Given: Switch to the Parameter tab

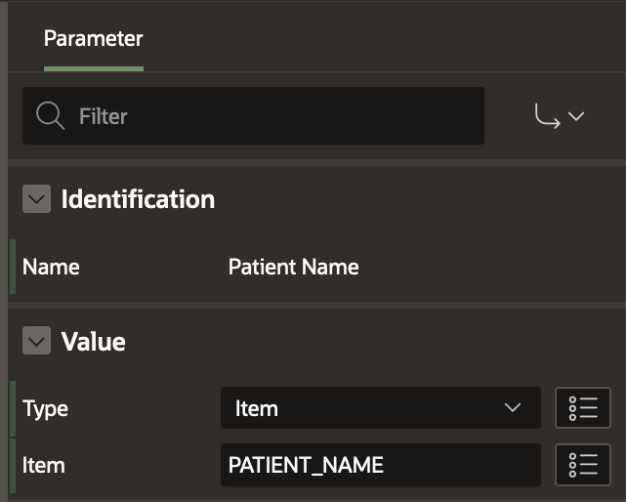Looking at the screenshot, I should (x=94, y=39).
